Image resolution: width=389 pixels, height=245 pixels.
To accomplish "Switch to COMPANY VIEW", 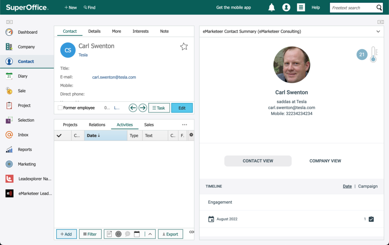I will coord(325,161).
